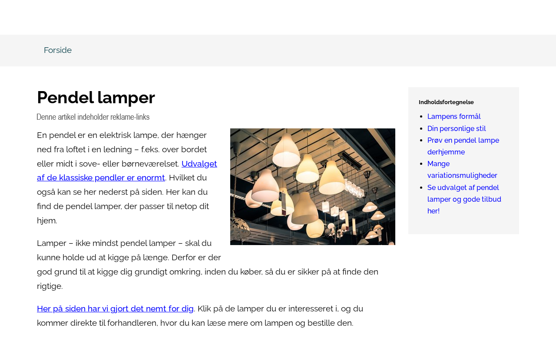Click the 'lamper og gode tilbud' line in sidebar
Image resolution: width=556 pixels, height=347 pixels.
pyautogui.click(x=464, y=199)
